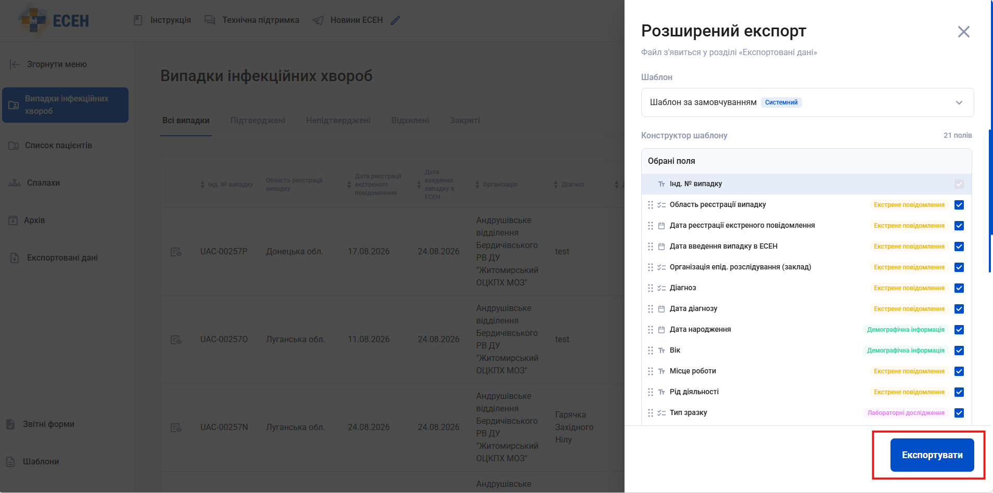The height and width of the screenshot is (493, 993).
Task: Click the Шаблони document icon
Action: point(10,462)
